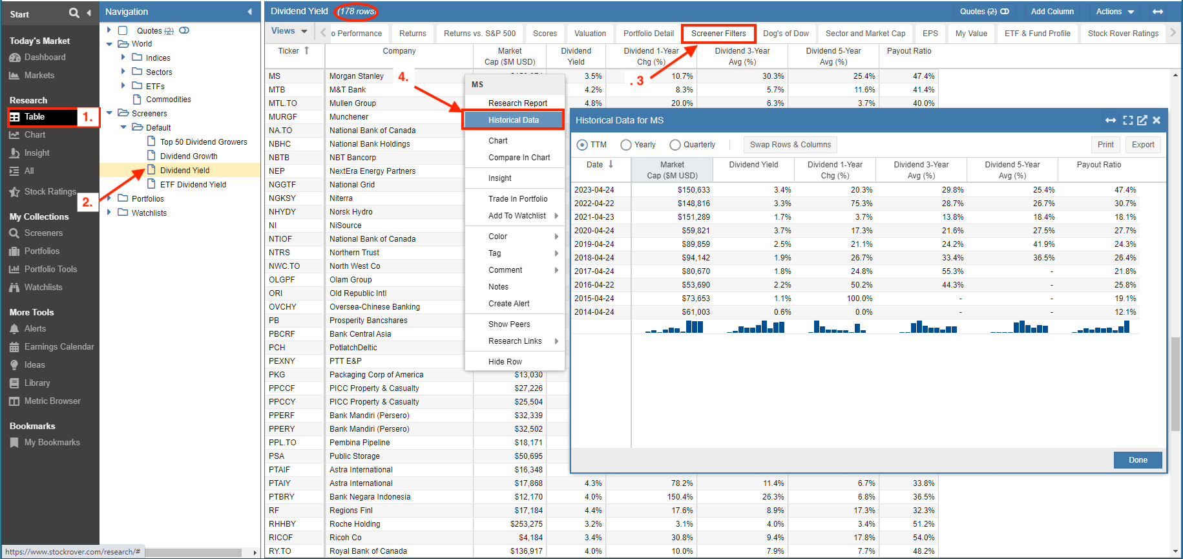This screenshot has height=559, width=1183.
Task: Click the Done button
Action: pos(1138,460)
